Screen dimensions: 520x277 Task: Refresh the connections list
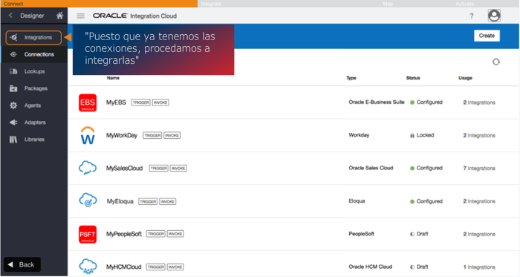click(x=495, y=62)
